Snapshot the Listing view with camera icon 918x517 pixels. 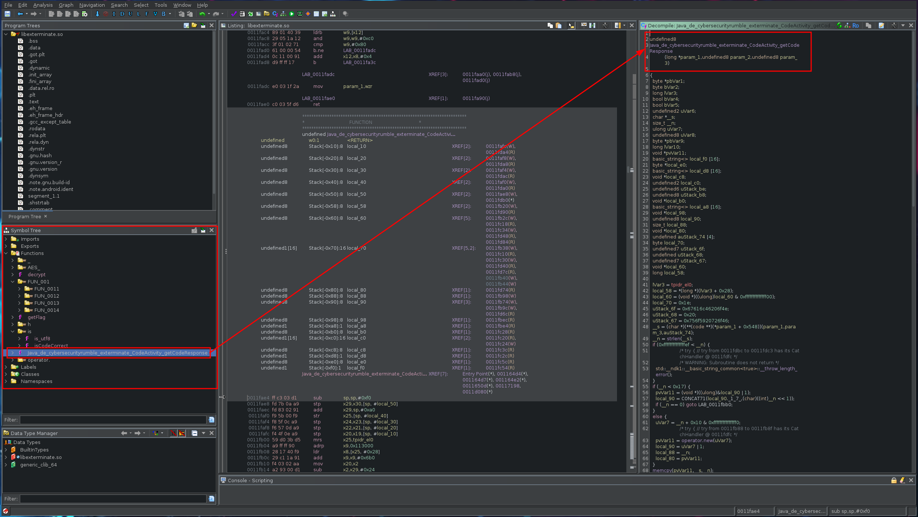click(x=605, y=25)
